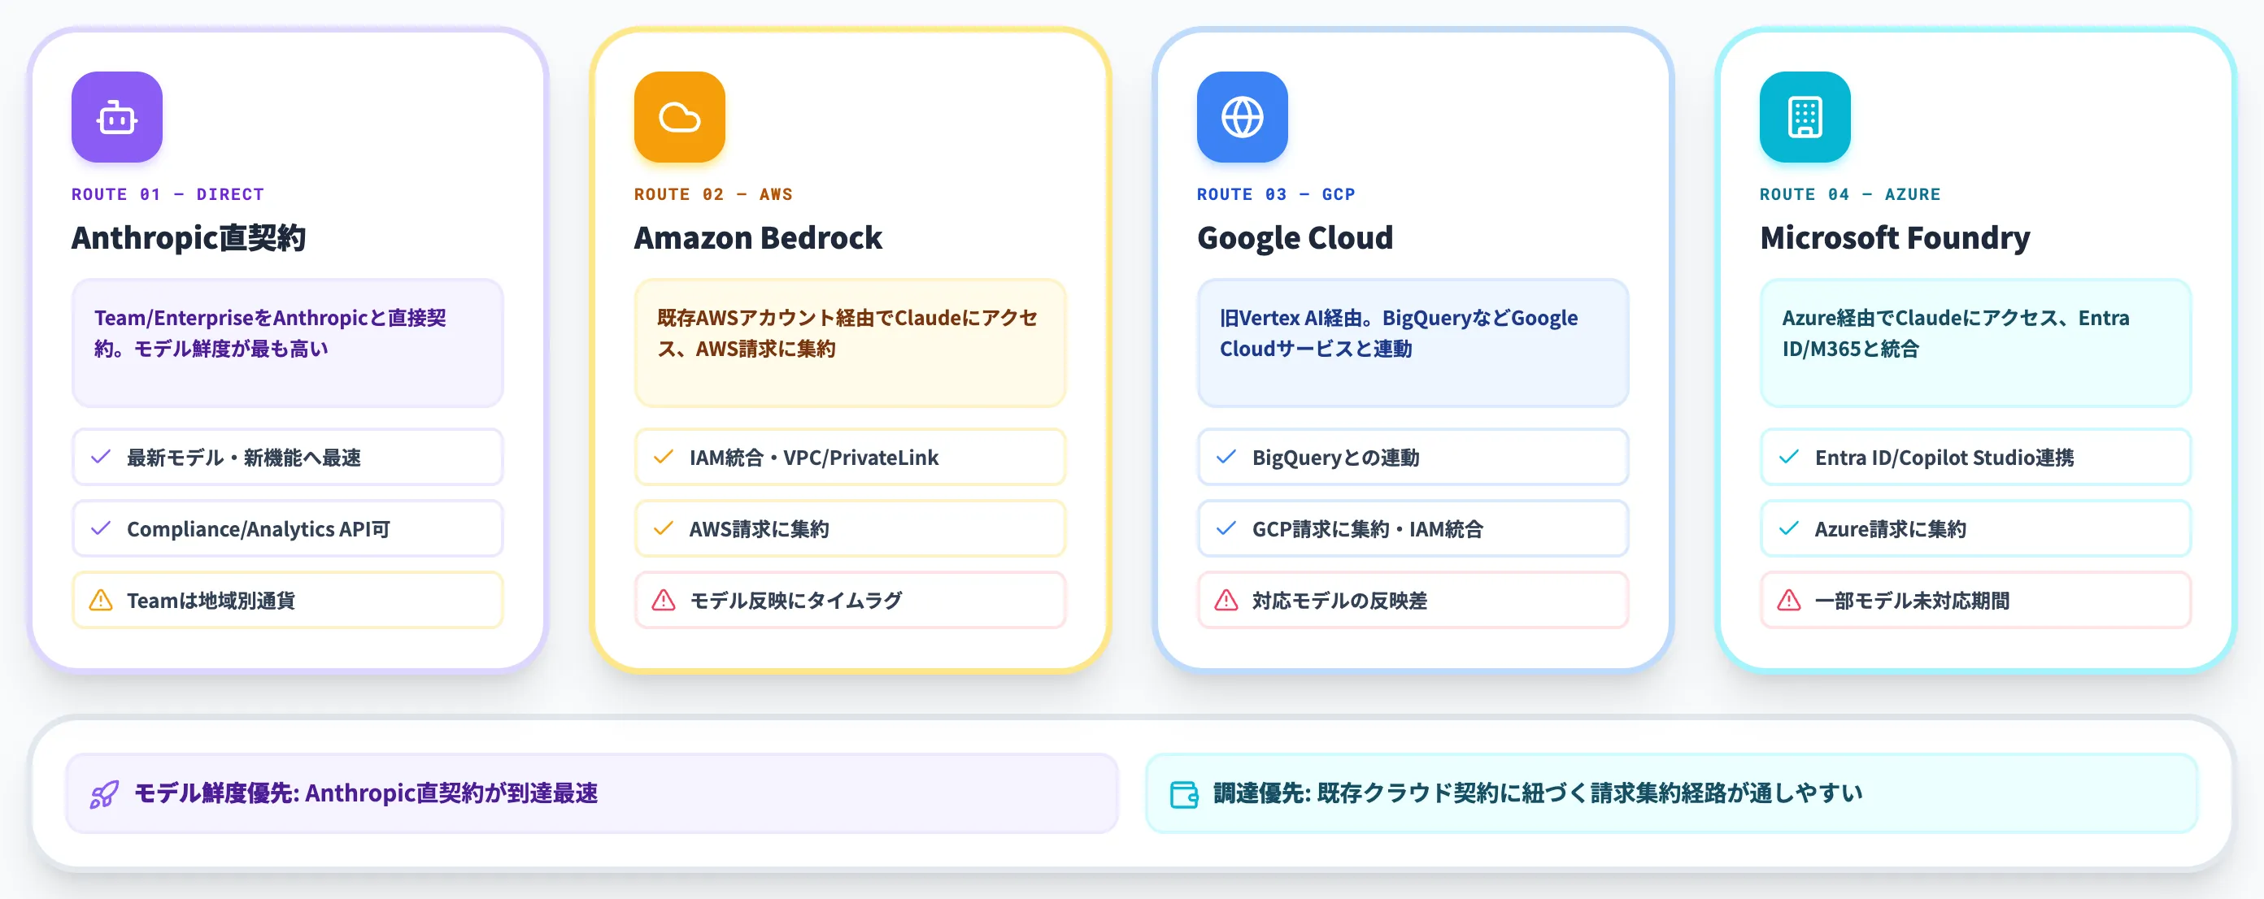Click the 対応モデルの反映差 text
The width and height of the screenshot is (2264, 899).
click(x=1339, y=600)
